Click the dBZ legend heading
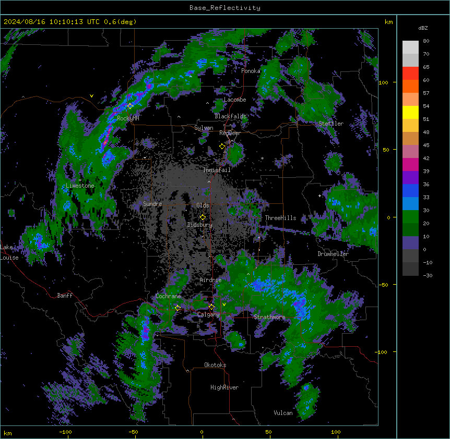Screen dimensions: 450x439 click(423, 28)
